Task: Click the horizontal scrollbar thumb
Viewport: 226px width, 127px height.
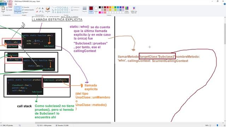Action: pos(73,123)
